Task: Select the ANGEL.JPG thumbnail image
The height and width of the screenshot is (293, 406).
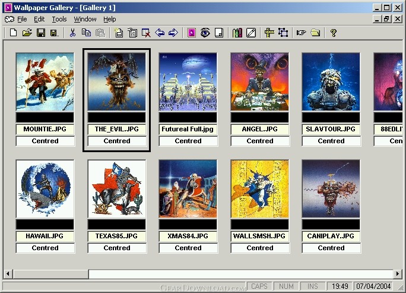Action: point(260,81)
